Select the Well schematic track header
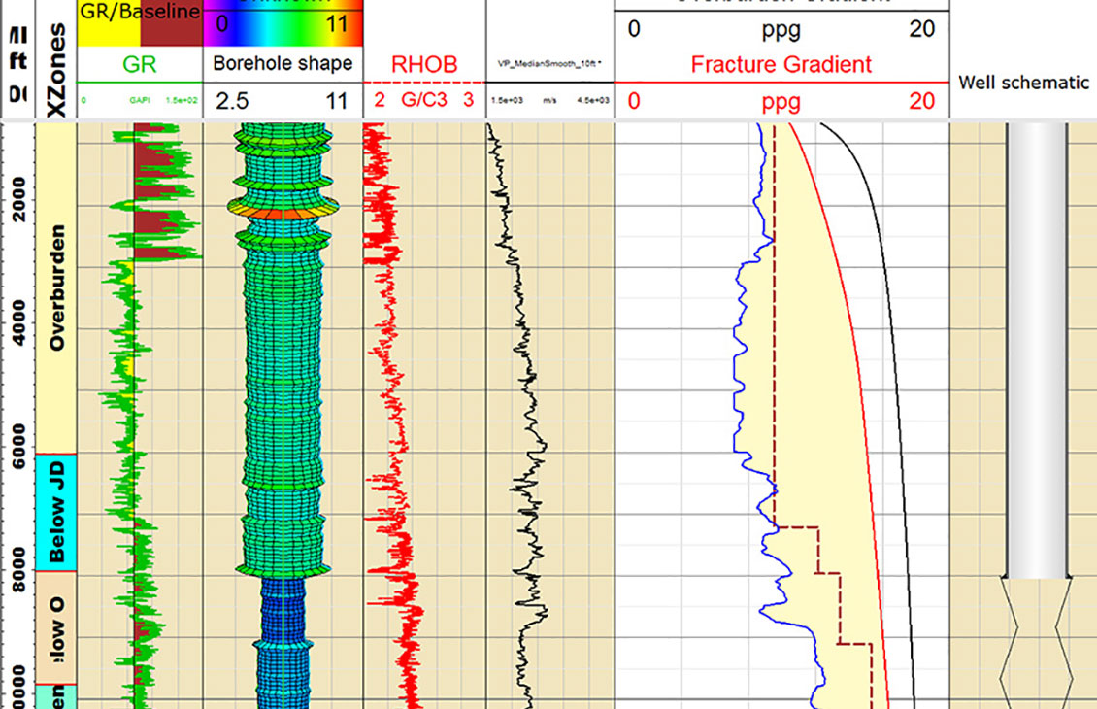1097x709 pixels. point(1024,83)
